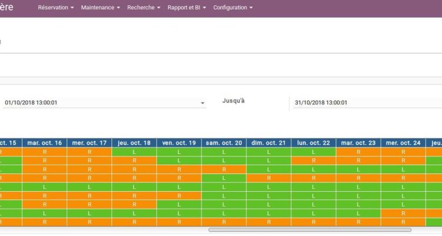Click the fifth-row L cell under mar. oct. 16
This screenshot has width=442, height=236.
[45, 187]
